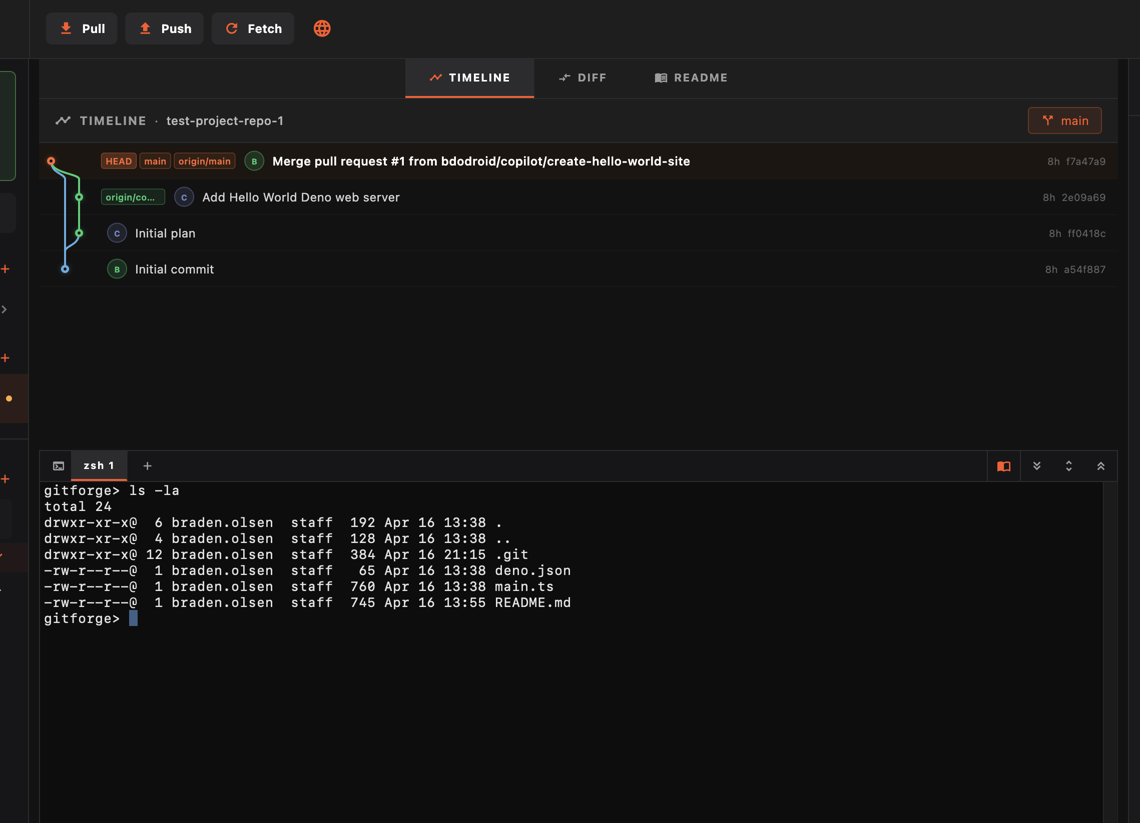
Task: Click the origin/co... branch badge
Action: [x=133, y=197]
